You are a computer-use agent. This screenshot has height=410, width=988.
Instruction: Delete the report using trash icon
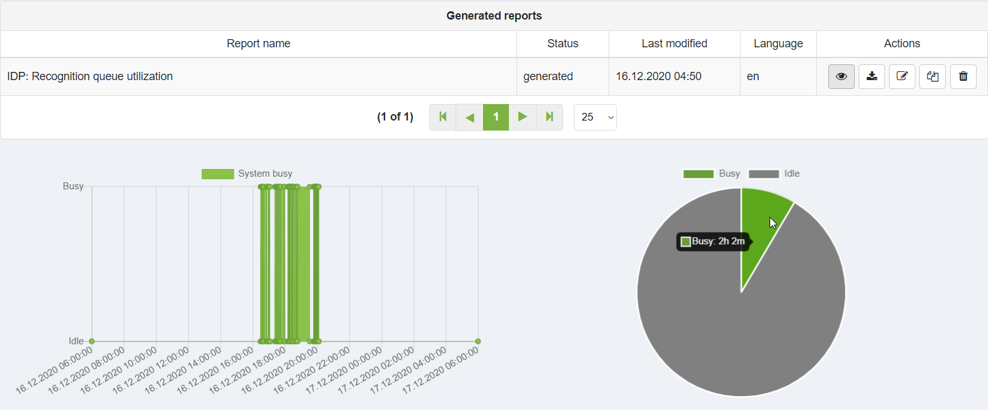pos(963,77)
